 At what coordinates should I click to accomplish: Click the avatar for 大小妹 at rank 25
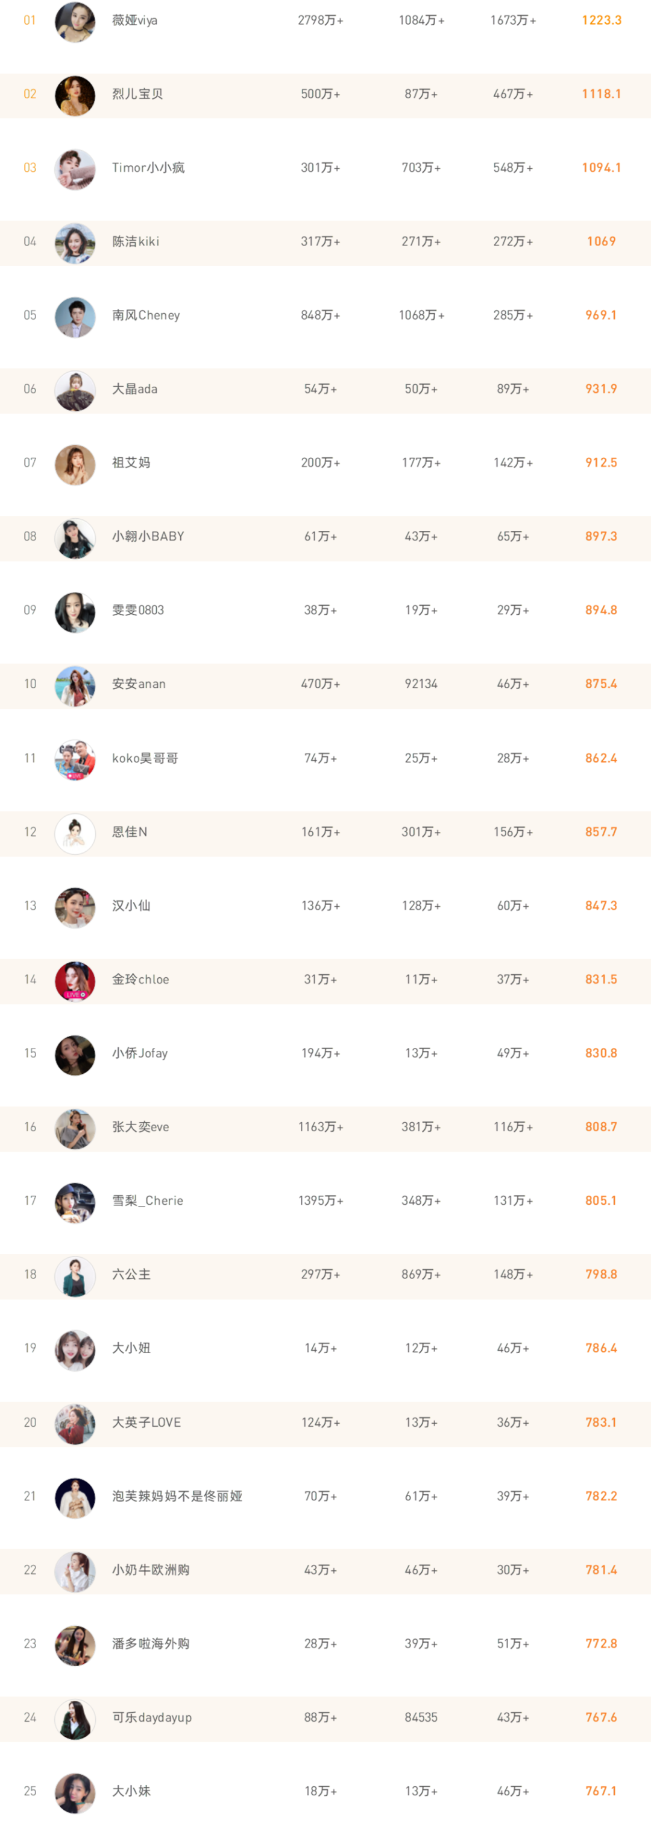(x=75, y=1793)
